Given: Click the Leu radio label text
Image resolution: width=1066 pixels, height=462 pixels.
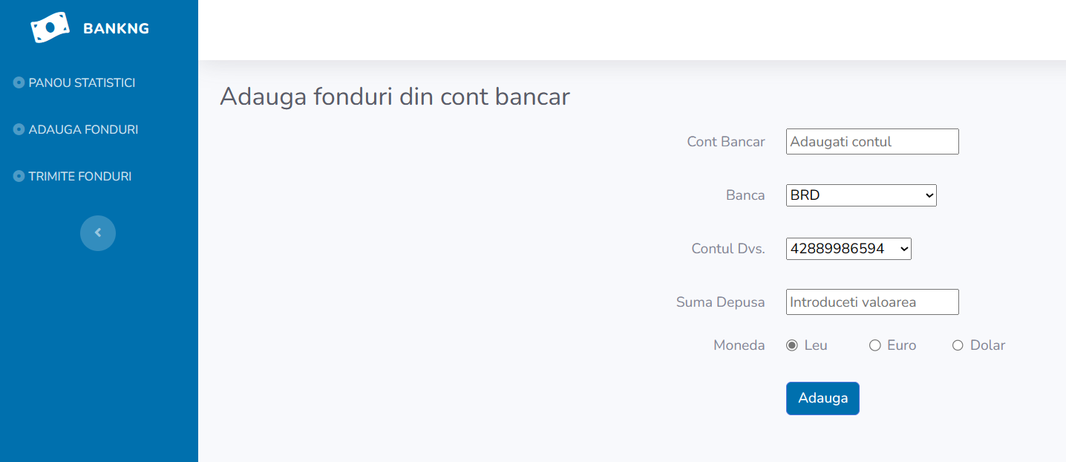Looking at the screenshot, I should click(816, 345).
